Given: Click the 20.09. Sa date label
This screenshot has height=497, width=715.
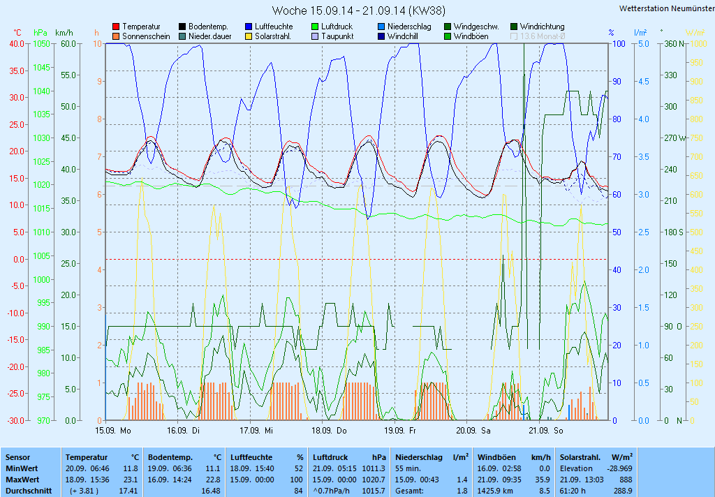Looking at the screenshot, I should [x=473, y=431].
